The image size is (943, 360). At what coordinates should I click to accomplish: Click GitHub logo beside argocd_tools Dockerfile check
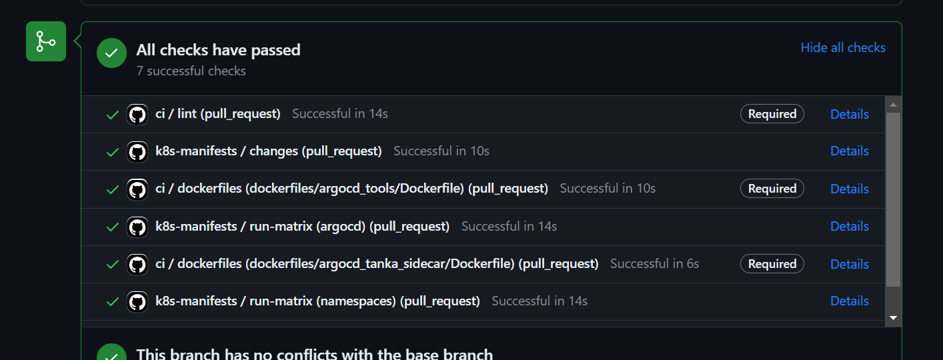coord(137,189)
